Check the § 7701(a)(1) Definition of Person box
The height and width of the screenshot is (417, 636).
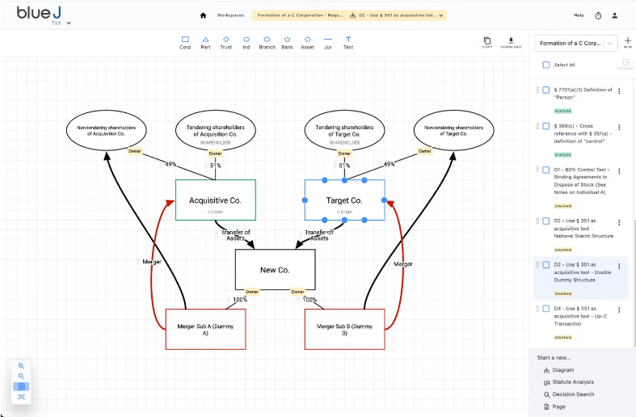click(546, 90)
